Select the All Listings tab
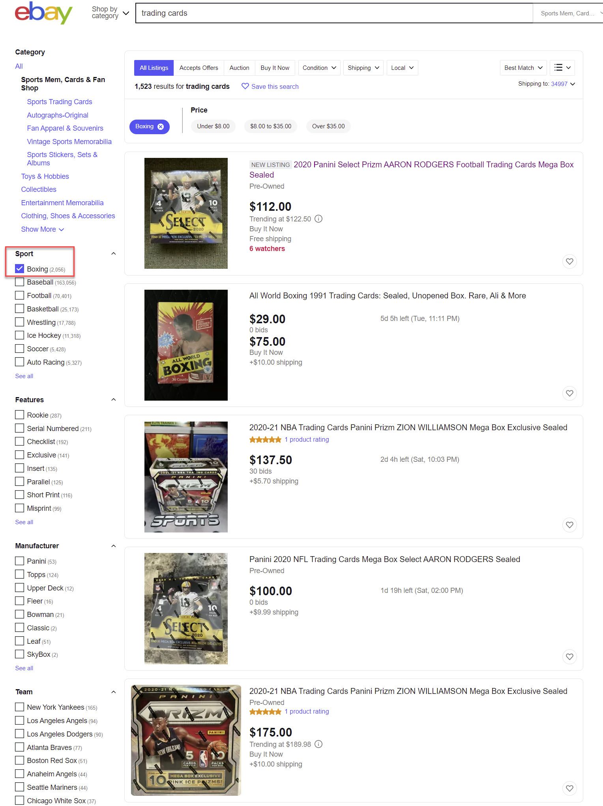 tap(154, 68)
